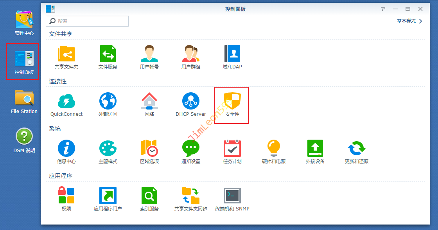Screen dimensions: 438x230
Task: Click the help question mark button
Action: tap(383, 9)
